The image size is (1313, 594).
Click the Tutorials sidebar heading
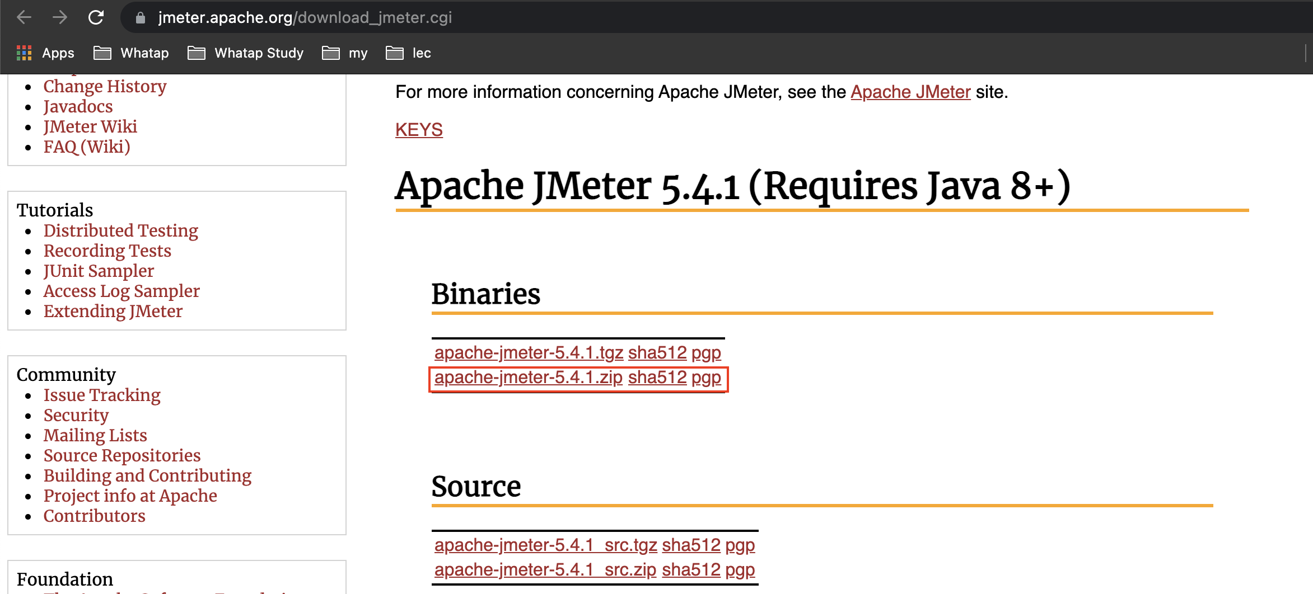55,210
